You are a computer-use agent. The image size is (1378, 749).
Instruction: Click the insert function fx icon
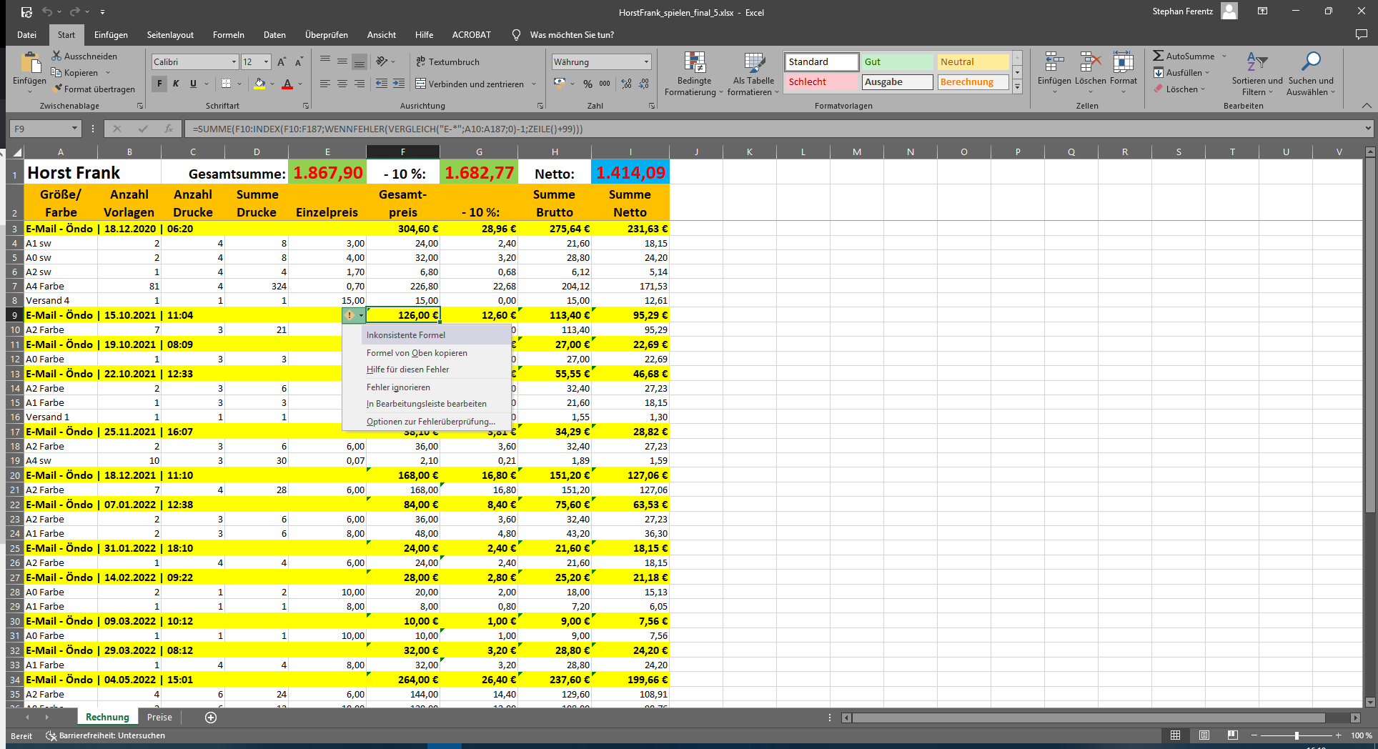click(x=169, y=129)
